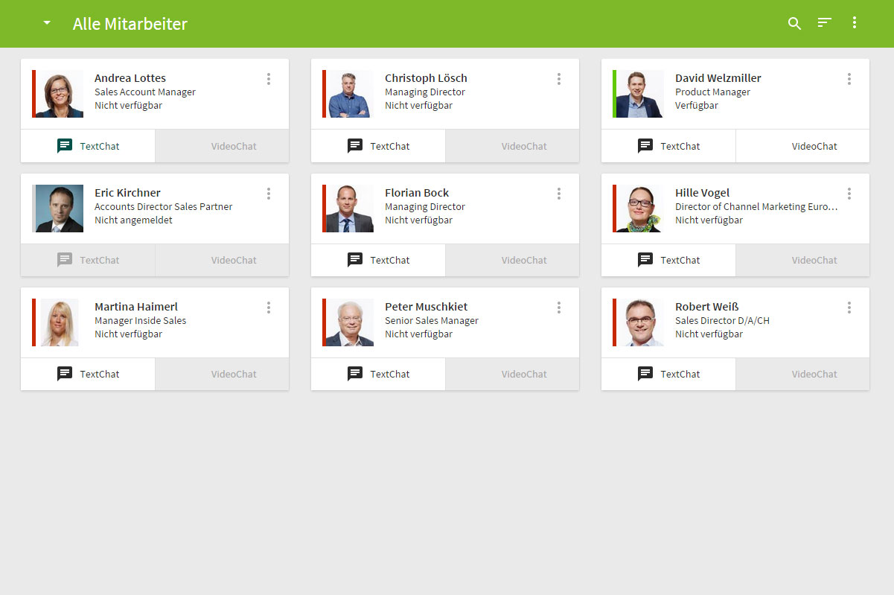Start VideoChat with David Welzmiller
This screenshot has width=894, height=595.
[802, 146]
